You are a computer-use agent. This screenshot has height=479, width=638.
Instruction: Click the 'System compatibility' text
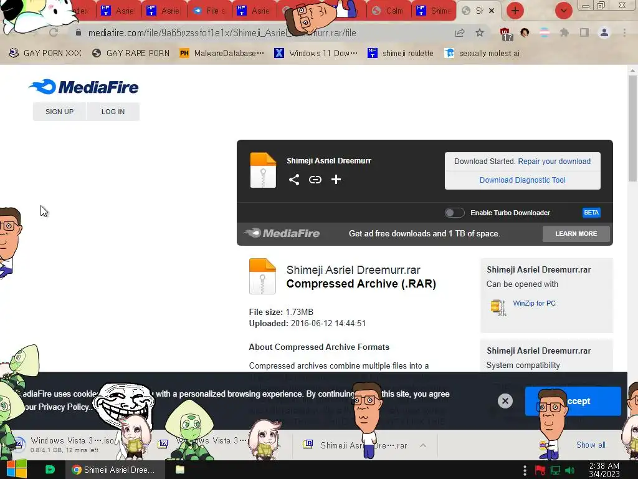523,365
